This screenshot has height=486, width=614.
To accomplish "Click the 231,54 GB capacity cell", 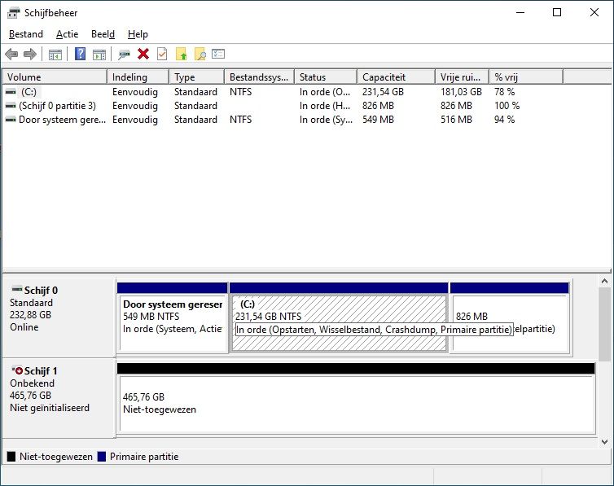I will click(383, 91).
